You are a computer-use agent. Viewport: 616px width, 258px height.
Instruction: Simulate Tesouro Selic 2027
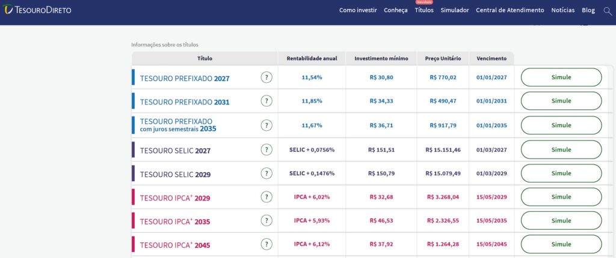click(x=561, y=150)
